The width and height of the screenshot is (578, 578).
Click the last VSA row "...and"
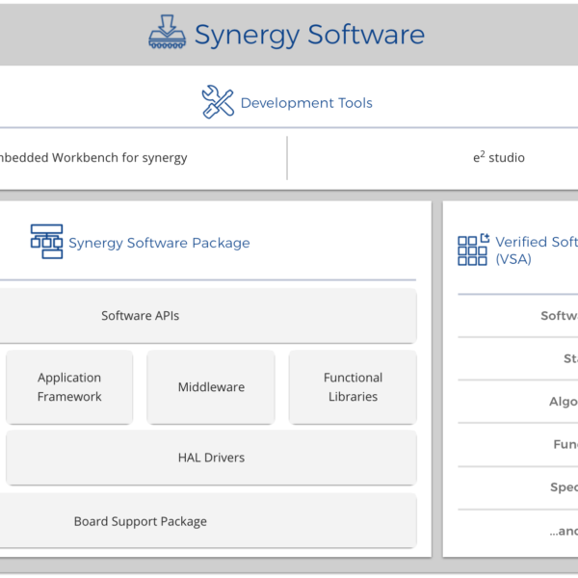(563, 530)
